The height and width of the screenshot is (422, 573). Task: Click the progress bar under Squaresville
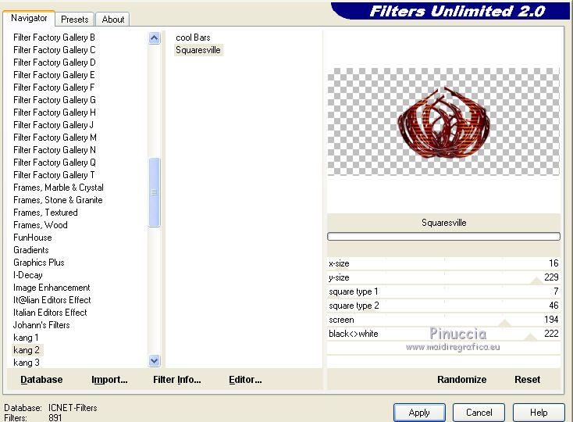point(443,237)
